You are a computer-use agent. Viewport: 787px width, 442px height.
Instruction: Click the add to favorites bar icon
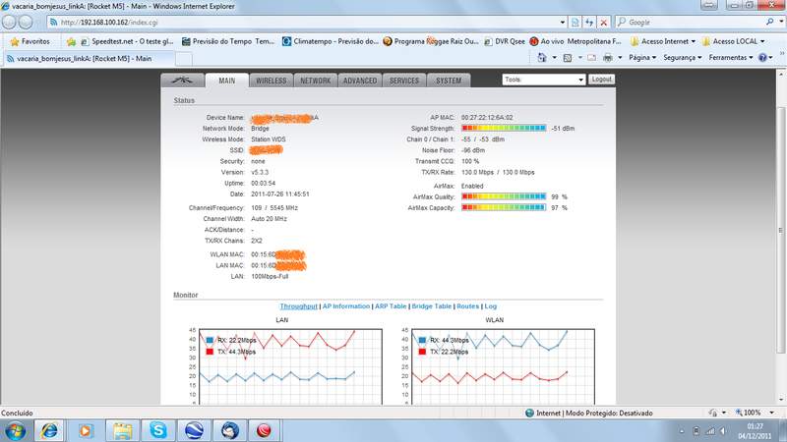point(71,41)
